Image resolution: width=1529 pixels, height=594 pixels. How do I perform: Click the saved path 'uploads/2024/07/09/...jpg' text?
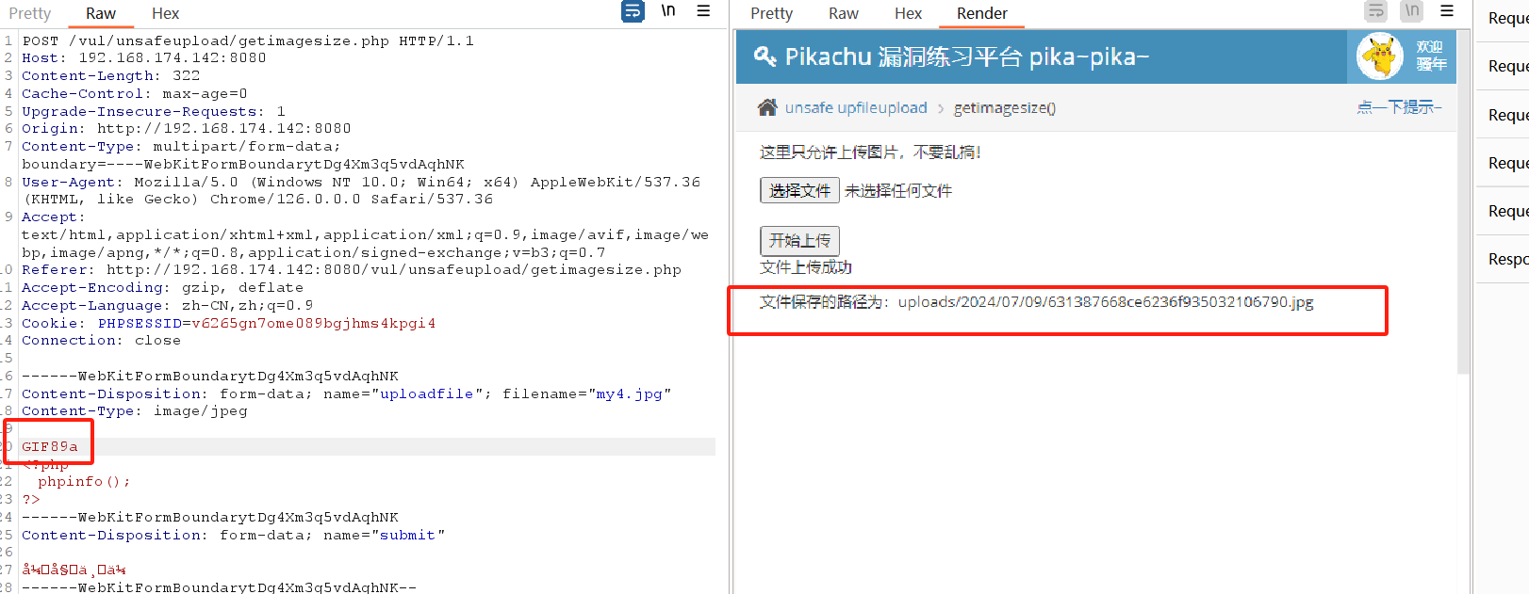[1106, 302]
